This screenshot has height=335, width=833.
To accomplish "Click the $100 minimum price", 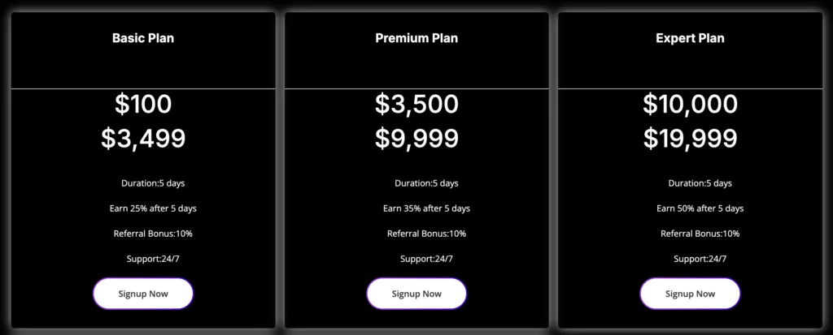I will click(143, 105).
